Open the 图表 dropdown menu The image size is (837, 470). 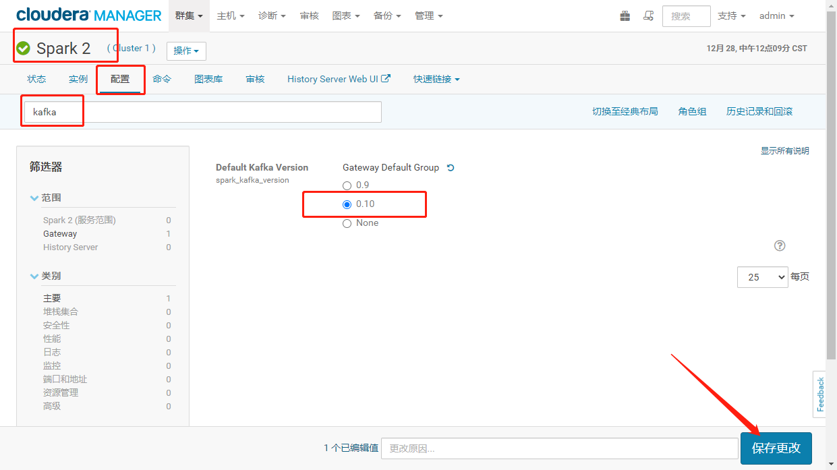pyautogui.click(x=346, y=16)
